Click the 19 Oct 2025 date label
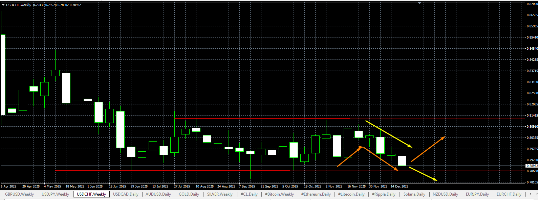Screen dimensions: 538x200 point(313,186)
